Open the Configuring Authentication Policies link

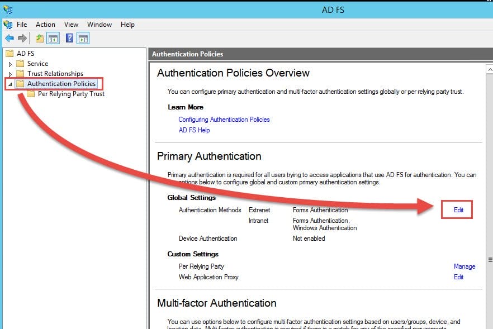(224, 119)
